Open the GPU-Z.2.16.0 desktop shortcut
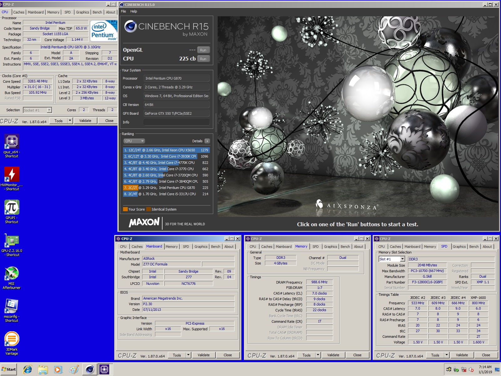This screenshot has height=376, width=501. (12, 244)
